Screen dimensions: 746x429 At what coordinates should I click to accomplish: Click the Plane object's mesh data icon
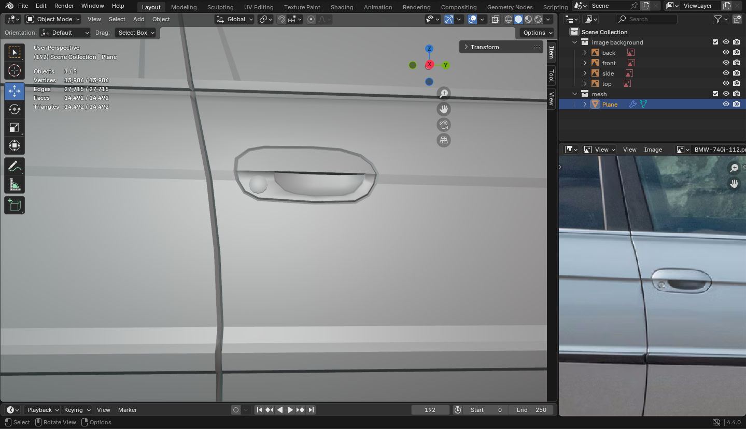click(643, 105)
